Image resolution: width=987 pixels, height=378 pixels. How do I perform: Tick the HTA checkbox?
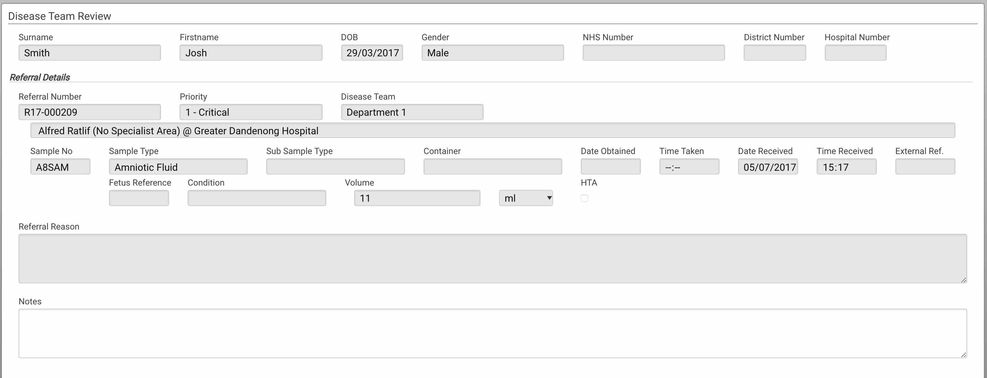pyautogui.click(x=584, y=198)
